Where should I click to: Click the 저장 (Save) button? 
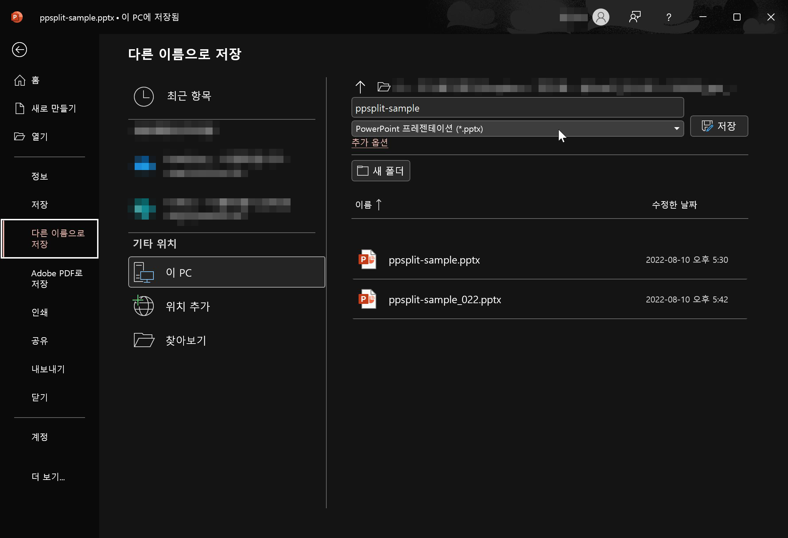[719, 126]
